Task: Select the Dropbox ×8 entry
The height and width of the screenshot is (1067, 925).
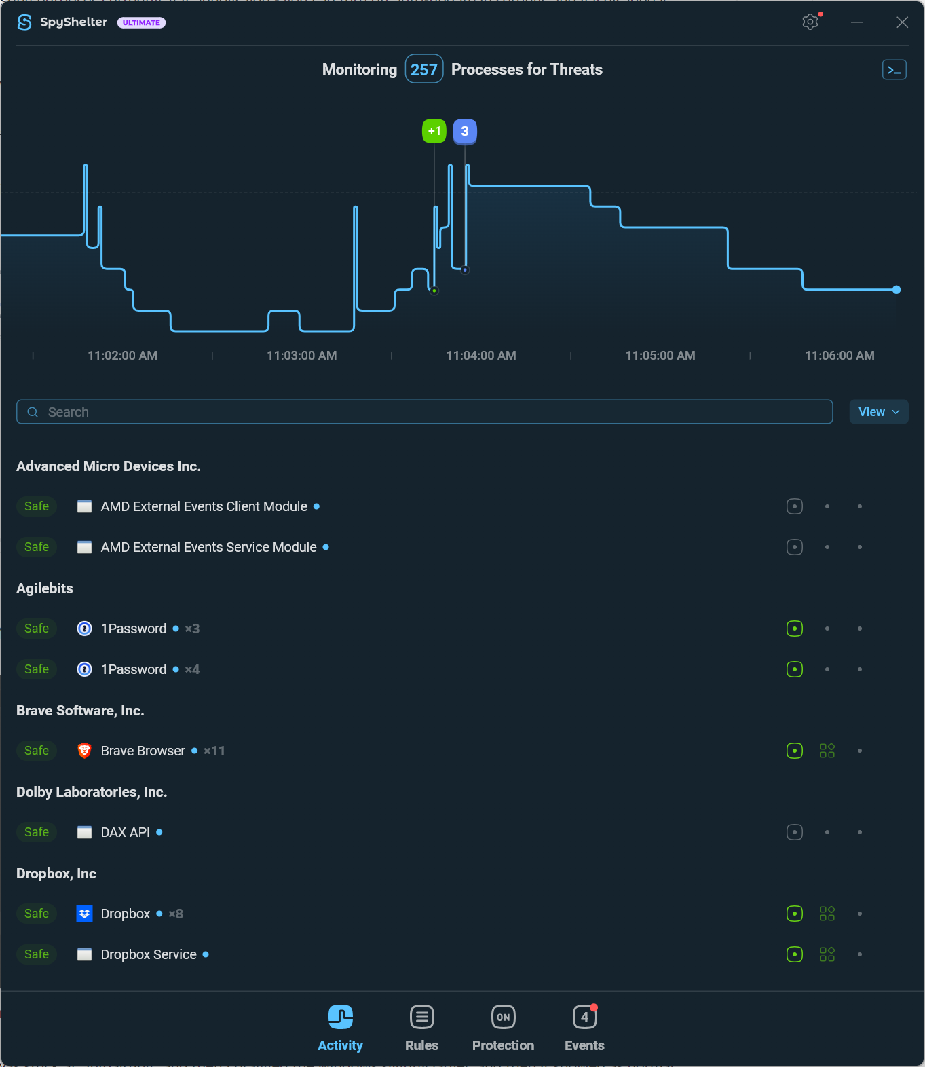Action: tap(462, 914)
